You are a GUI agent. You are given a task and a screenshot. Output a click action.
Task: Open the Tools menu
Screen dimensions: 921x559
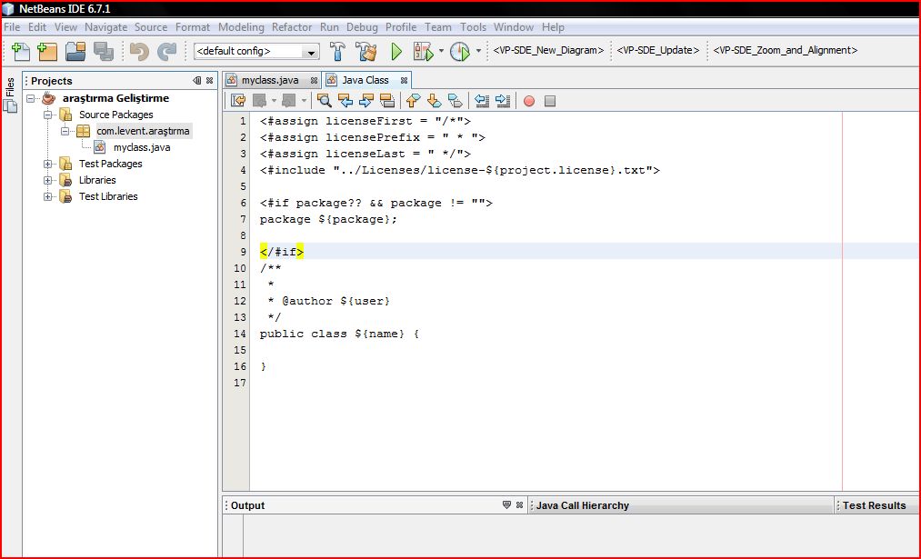pos(473,27)
